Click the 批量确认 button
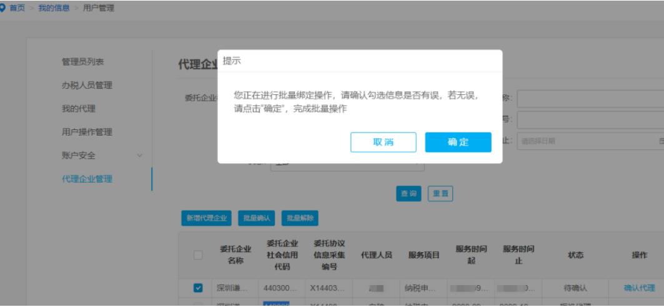Screen dimensions: 664x307 tap(257, 218)
